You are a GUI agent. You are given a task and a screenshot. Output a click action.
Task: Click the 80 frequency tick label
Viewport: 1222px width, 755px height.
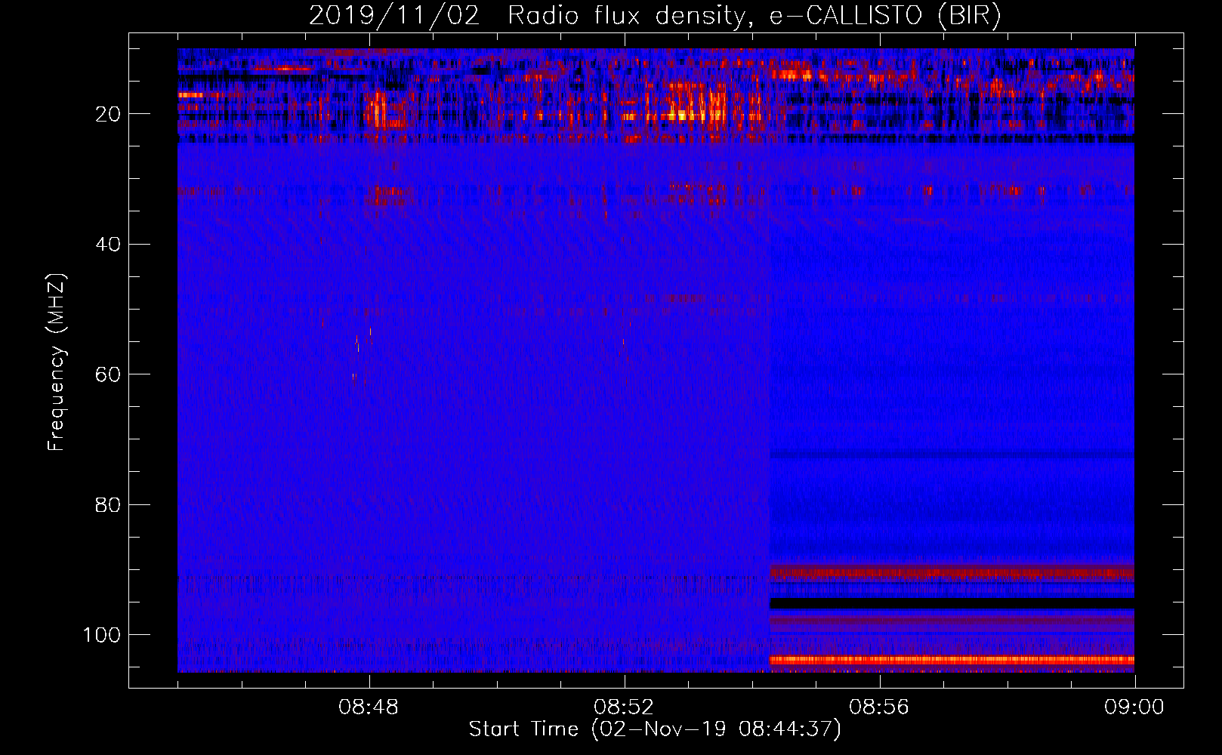[108, 504]
